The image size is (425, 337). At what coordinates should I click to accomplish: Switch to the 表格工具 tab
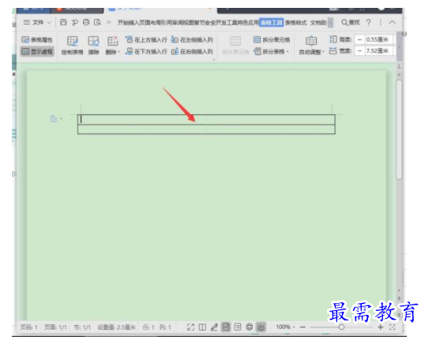[x=271, y=22]
